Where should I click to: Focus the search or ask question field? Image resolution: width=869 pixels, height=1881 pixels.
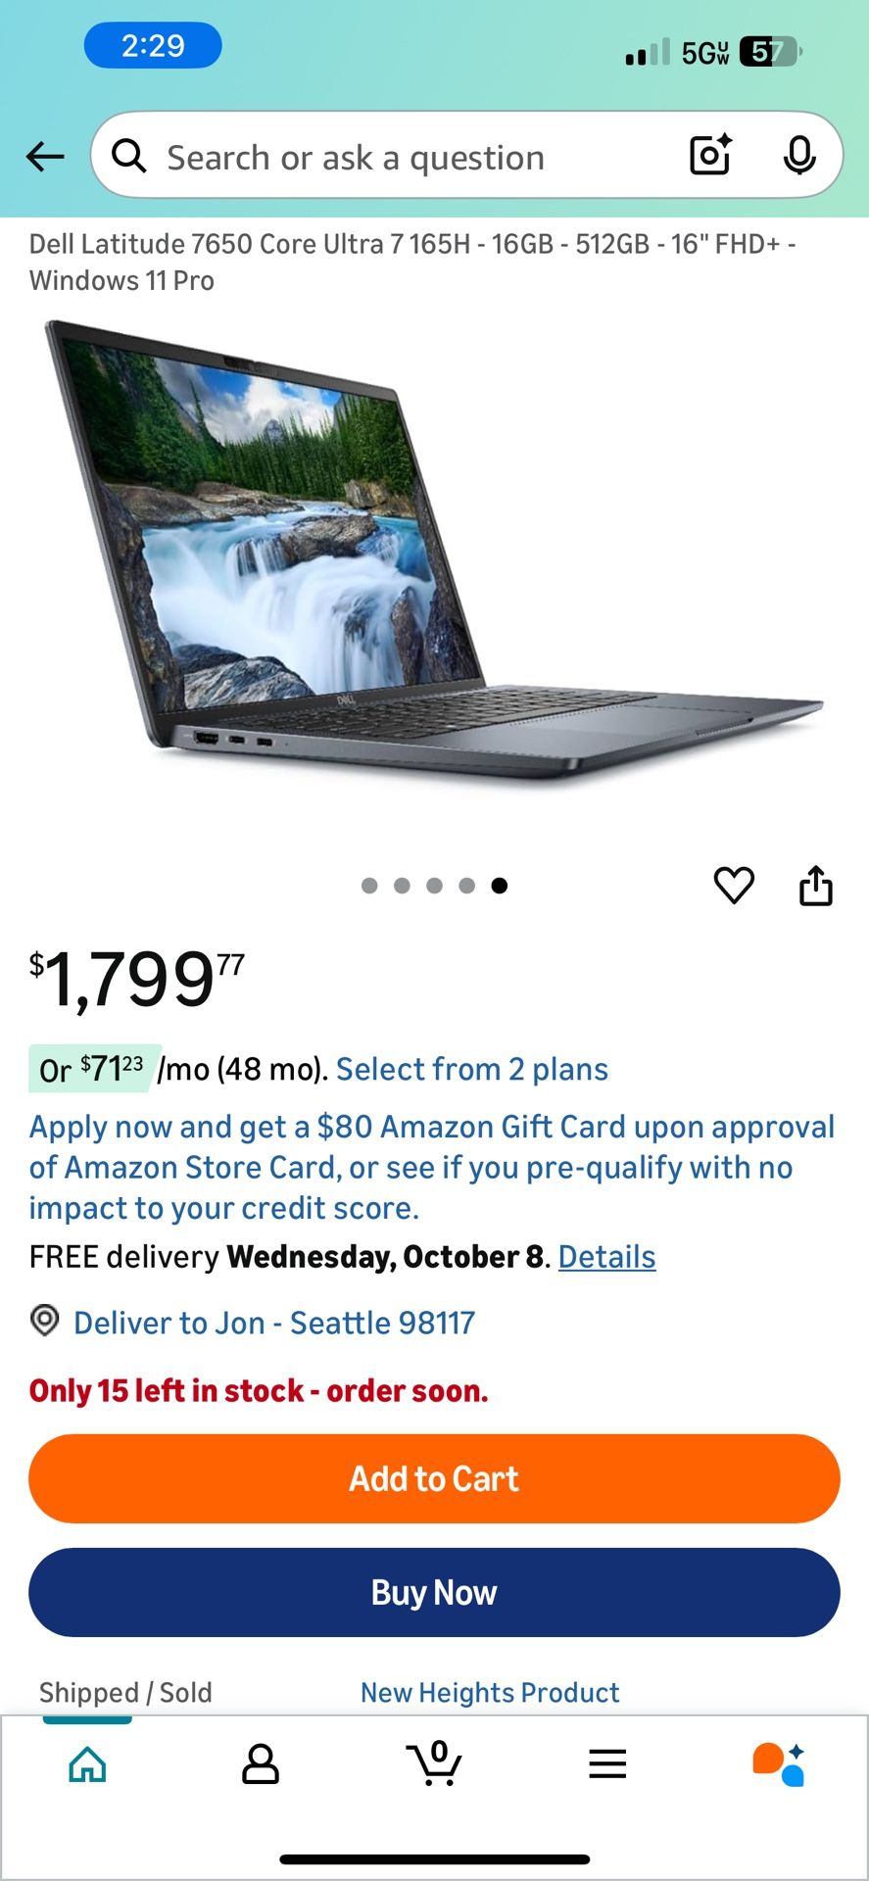click(x=411, y=157)
